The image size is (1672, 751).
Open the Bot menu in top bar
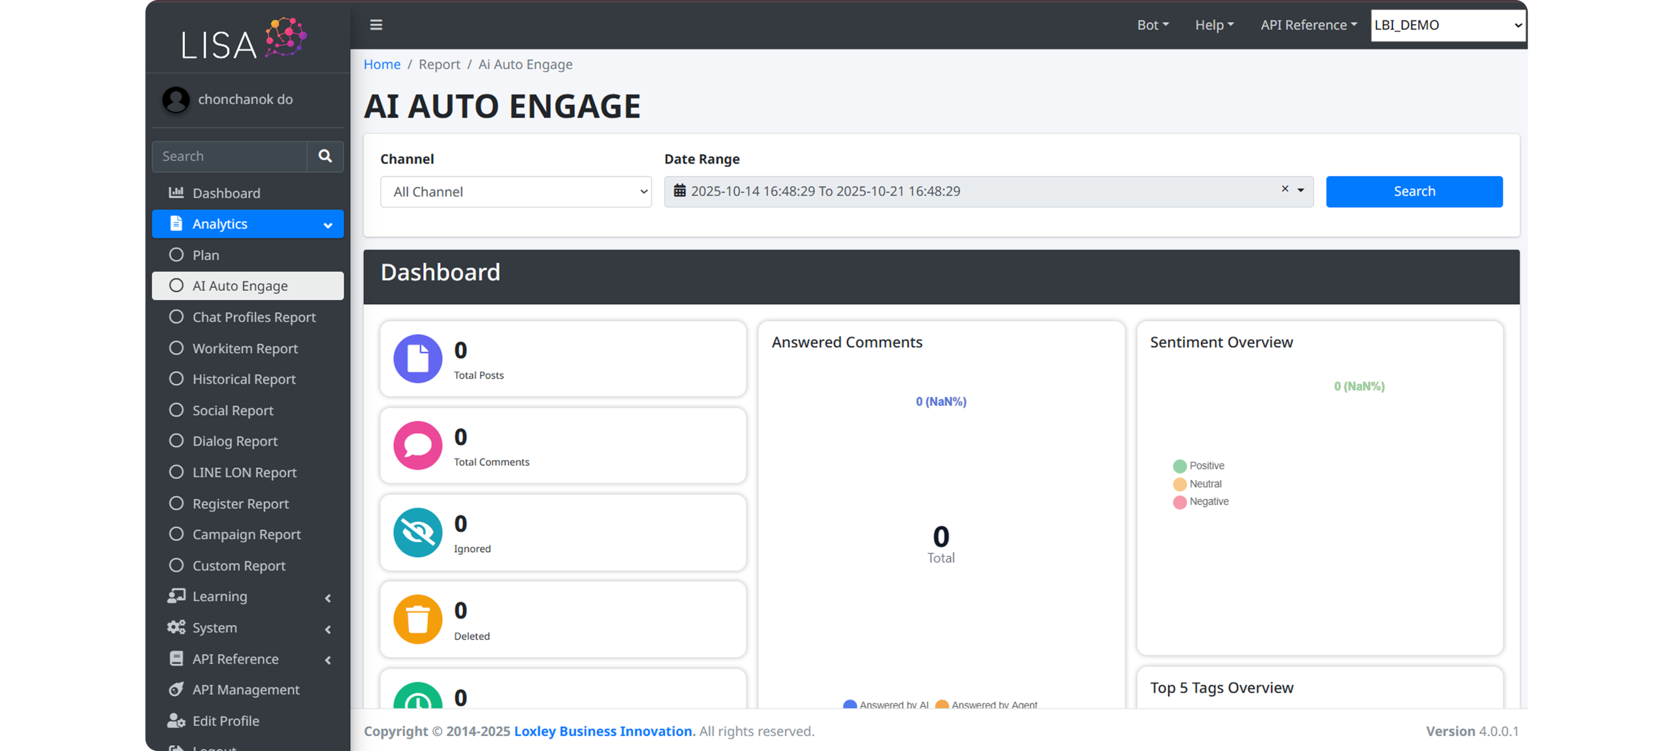point(1153,25)
